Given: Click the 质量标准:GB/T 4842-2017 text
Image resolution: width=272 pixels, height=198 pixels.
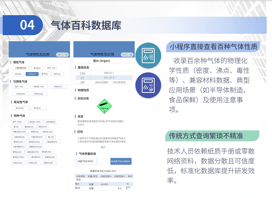Looking at the screenshot, I should pos(103,171).
